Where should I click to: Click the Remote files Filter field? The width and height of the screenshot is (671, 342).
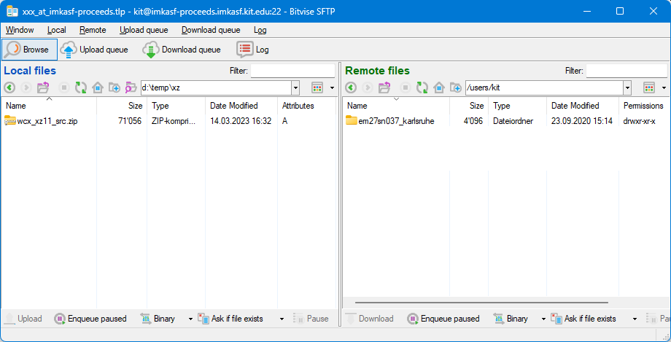pos(626,71)
